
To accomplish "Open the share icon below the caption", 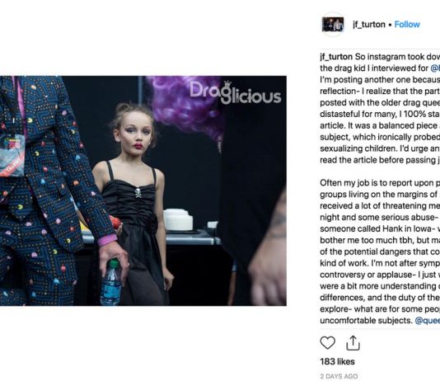I will click(353, 343).
